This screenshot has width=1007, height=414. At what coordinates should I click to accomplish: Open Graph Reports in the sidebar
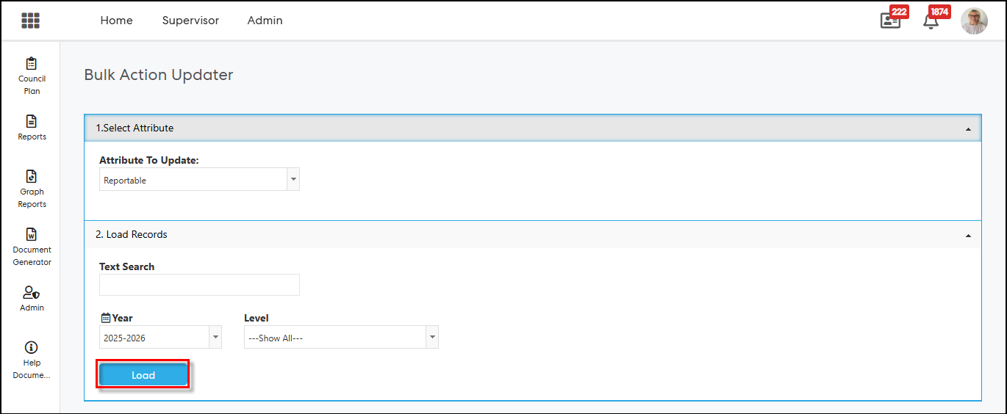coord(32,189)
